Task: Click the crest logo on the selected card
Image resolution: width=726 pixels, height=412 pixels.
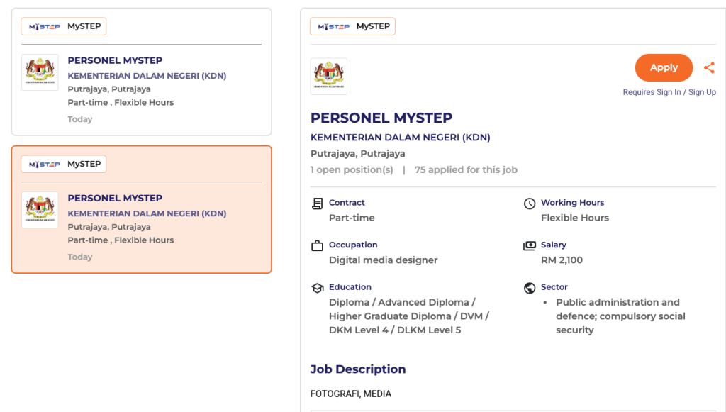Action: 40,210
